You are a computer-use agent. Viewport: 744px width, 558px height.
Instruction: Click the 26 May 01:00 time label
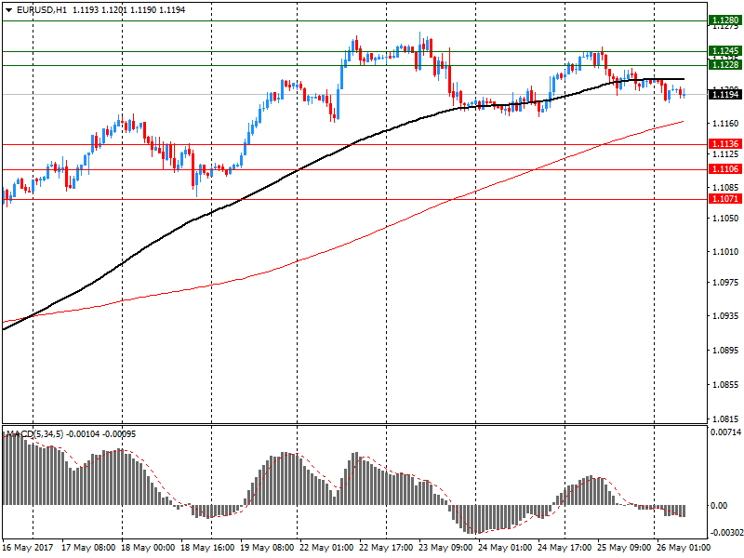click(x=684, y=548)
